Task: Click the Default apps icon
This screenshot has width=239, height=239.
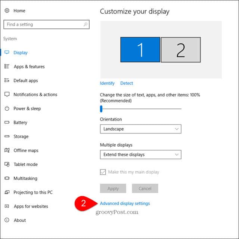Action: coord(7,80)
